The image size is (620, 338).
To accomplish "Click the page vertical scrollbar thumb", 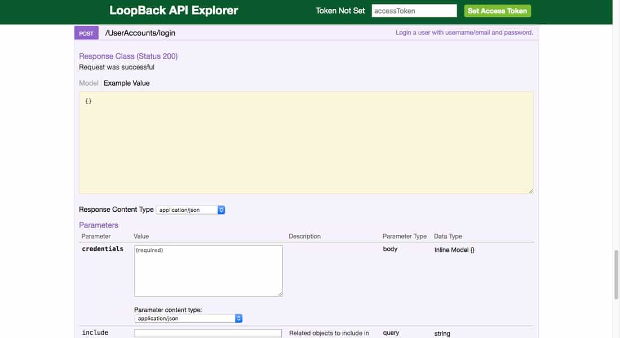I will point(616,275).
